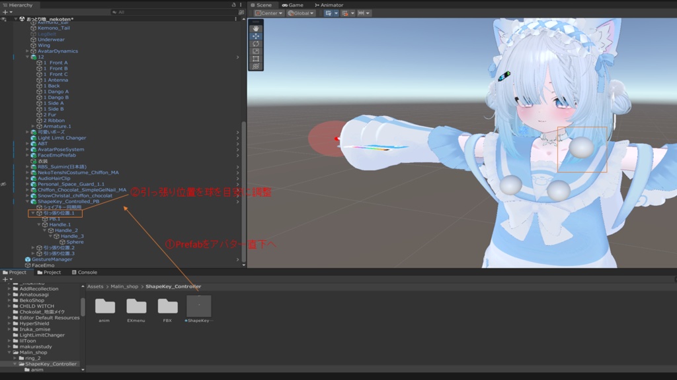The image size is (677, 380).
Task: Open Hierarchy panel kebab menu beside lock
Action: tap(241, 5)
